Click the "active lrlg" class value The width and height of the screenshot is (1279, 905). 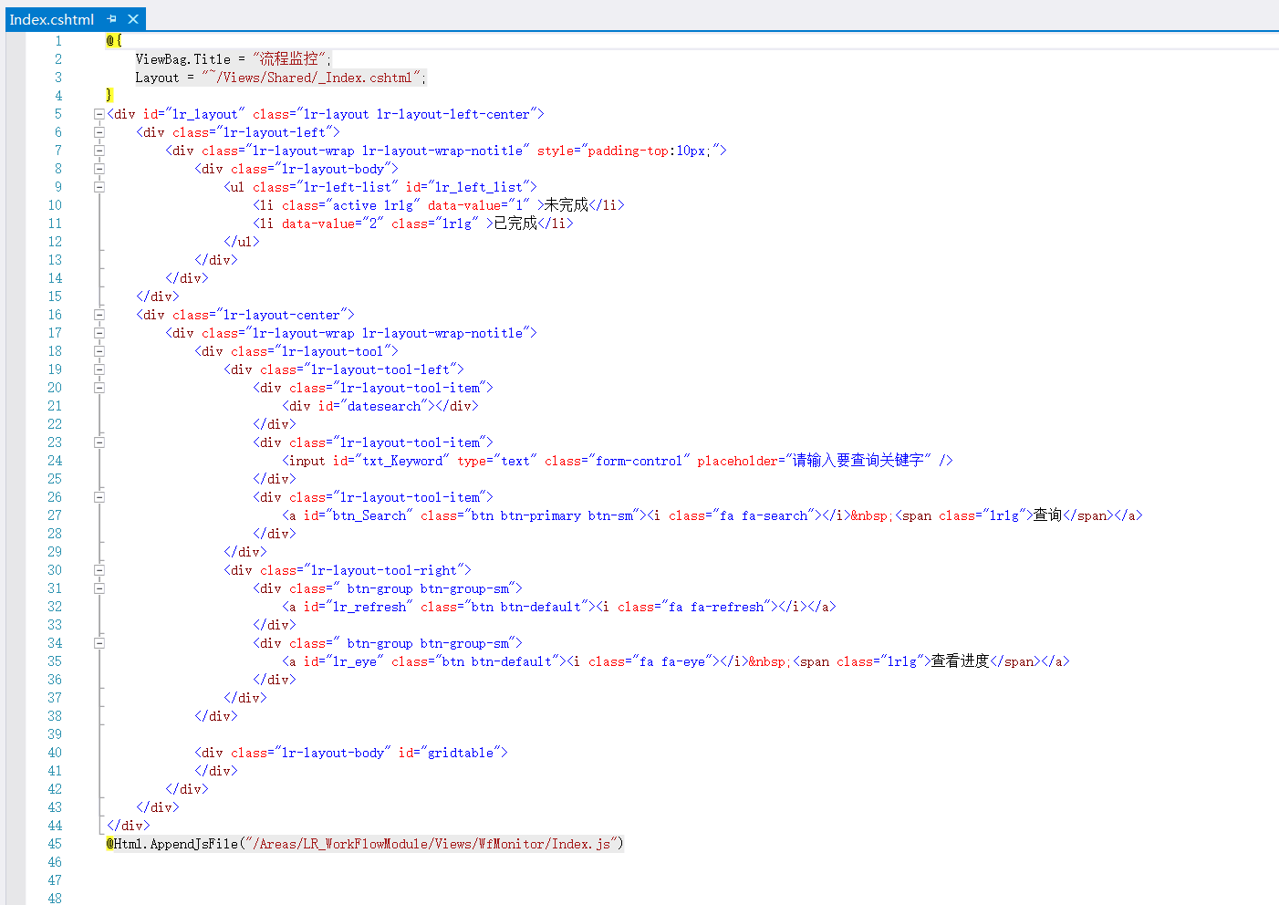(372, 205)
